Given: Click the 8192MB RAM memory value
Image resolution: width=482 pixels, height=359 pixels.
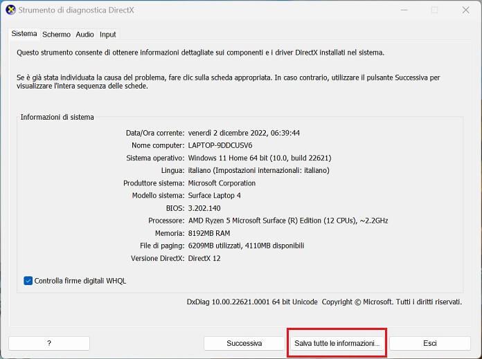Looking at the screenshot, I should click(x=209, y=233).
